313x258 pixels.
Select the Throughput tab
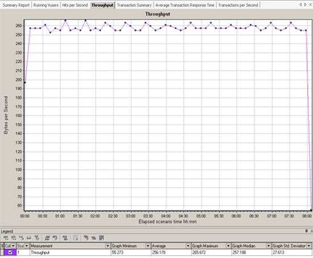coord(102,5)
